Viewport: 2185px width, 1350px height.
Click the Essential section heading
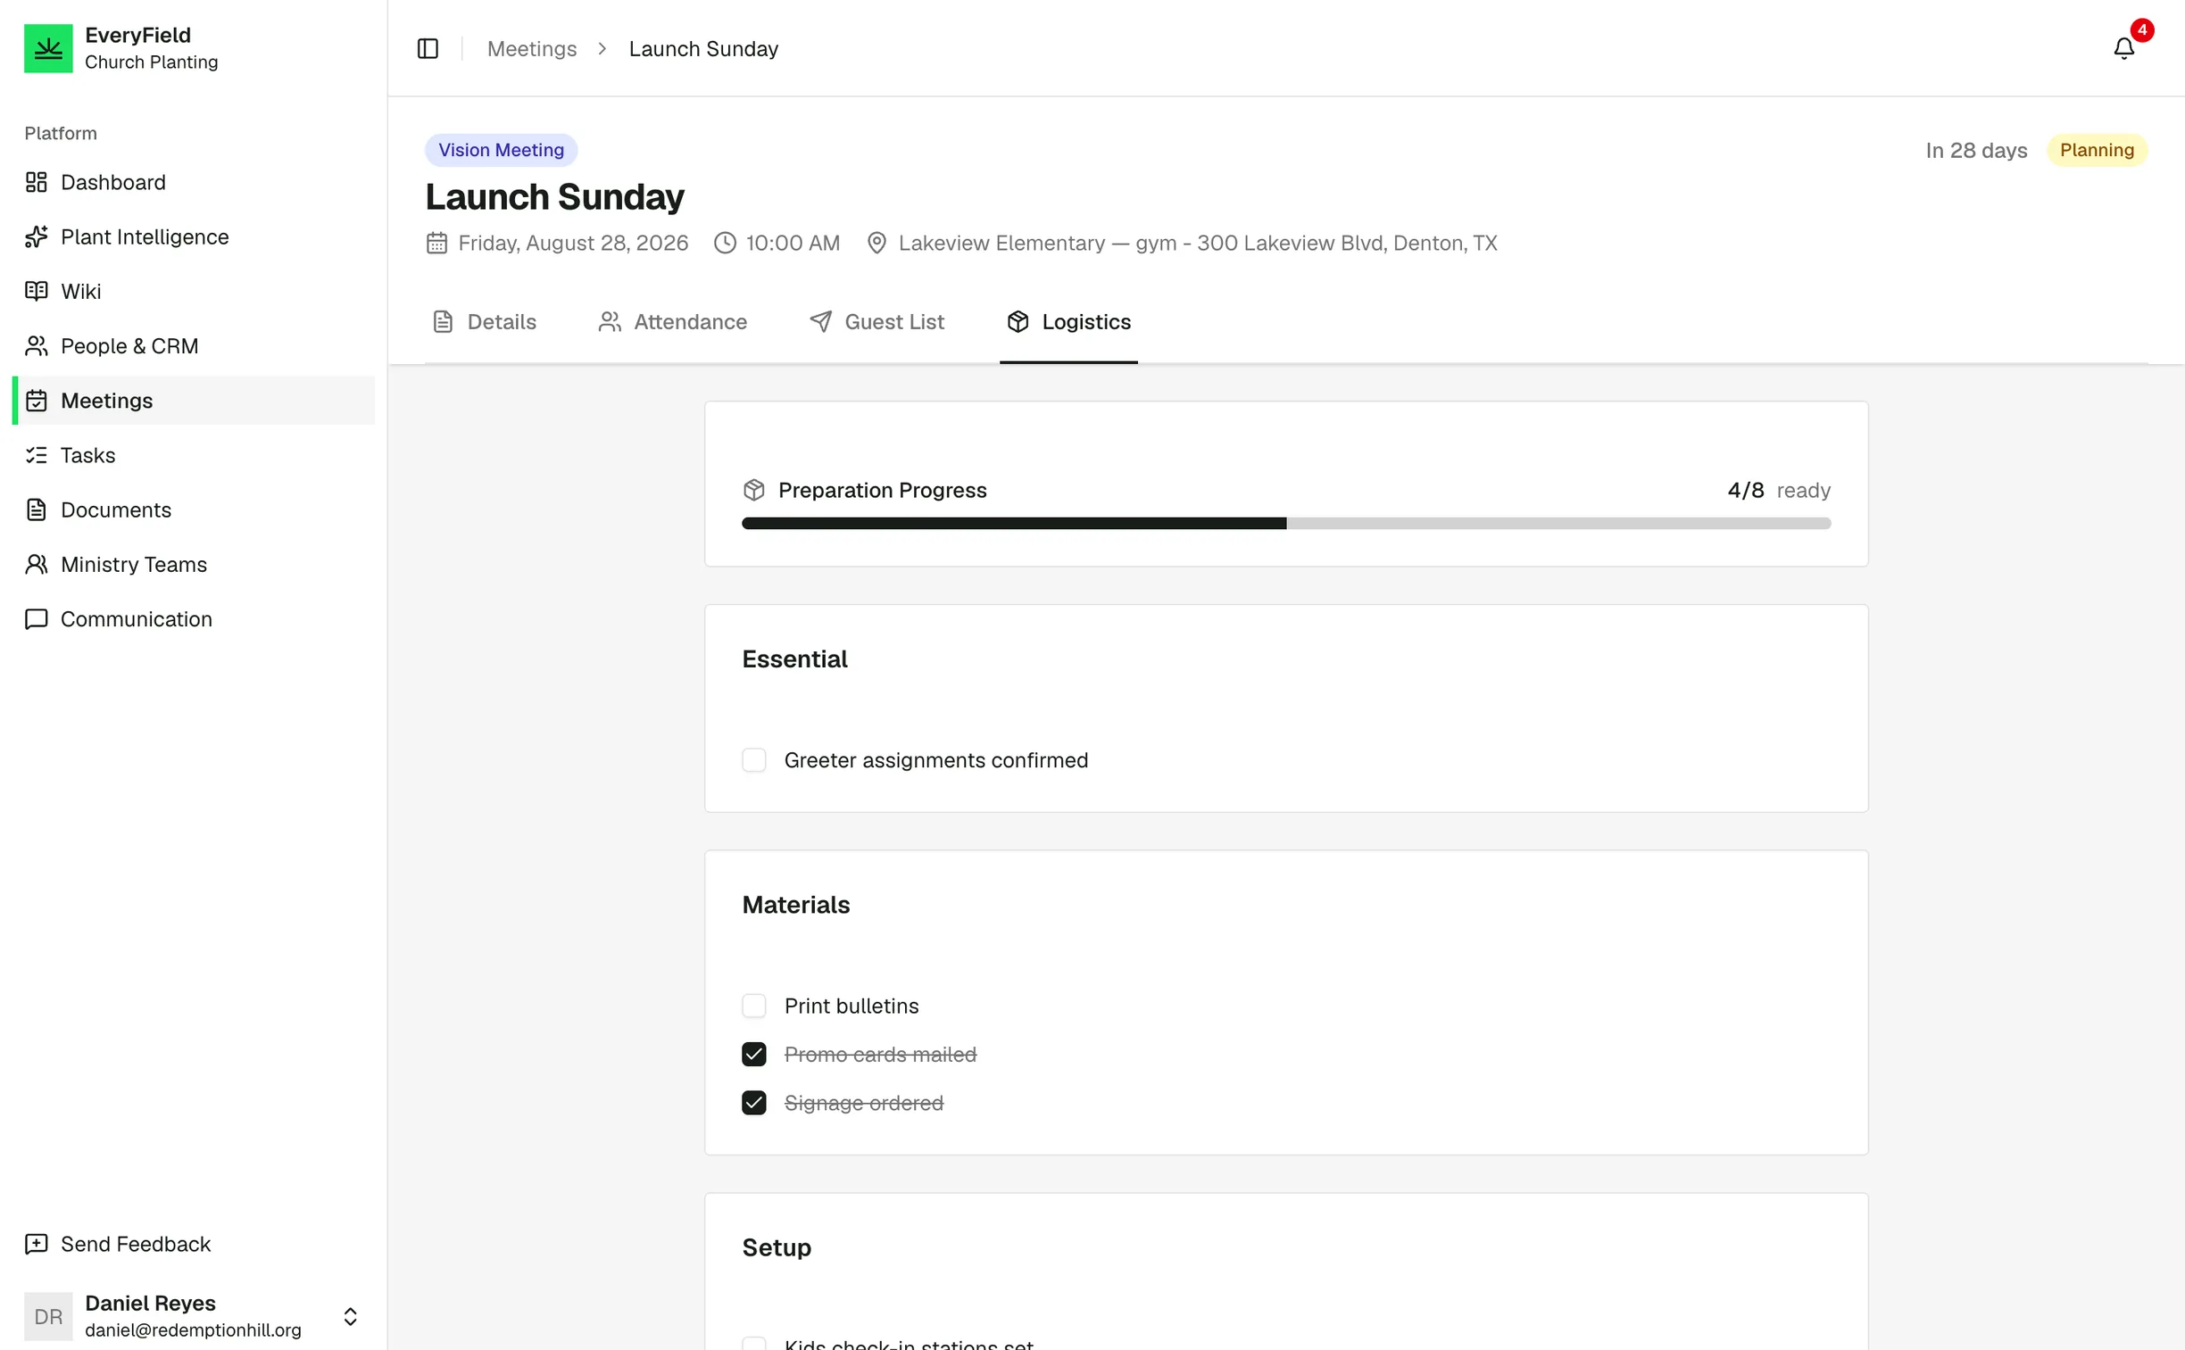point(794,658)
